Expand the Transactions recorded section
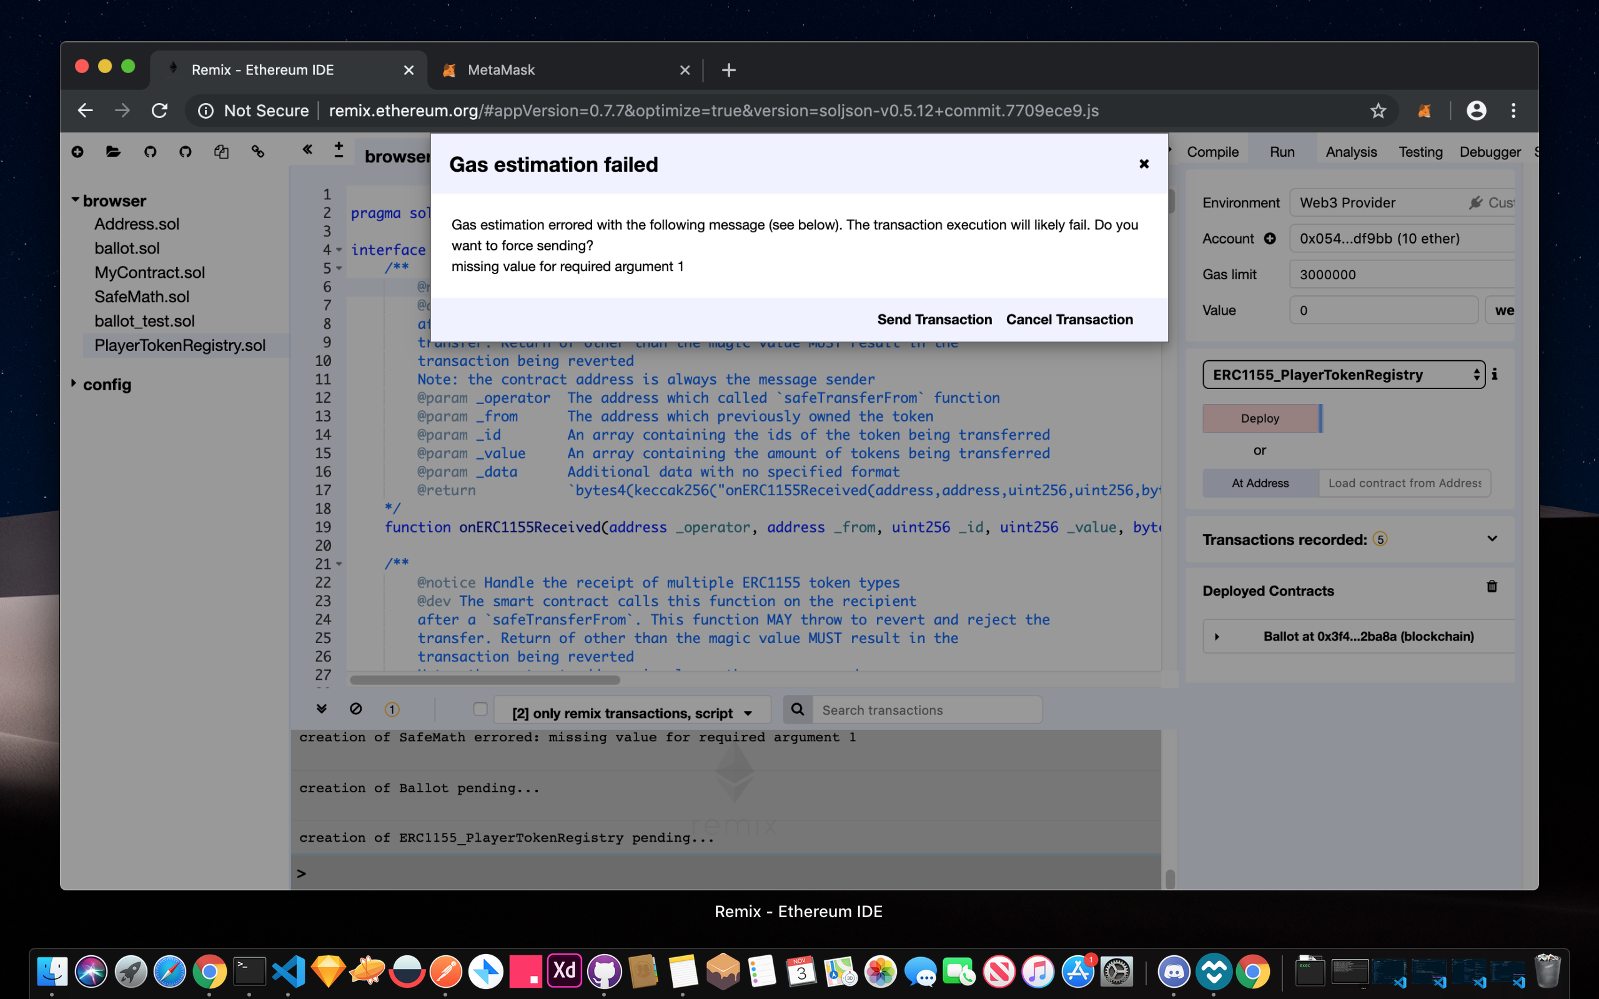 1492,539
